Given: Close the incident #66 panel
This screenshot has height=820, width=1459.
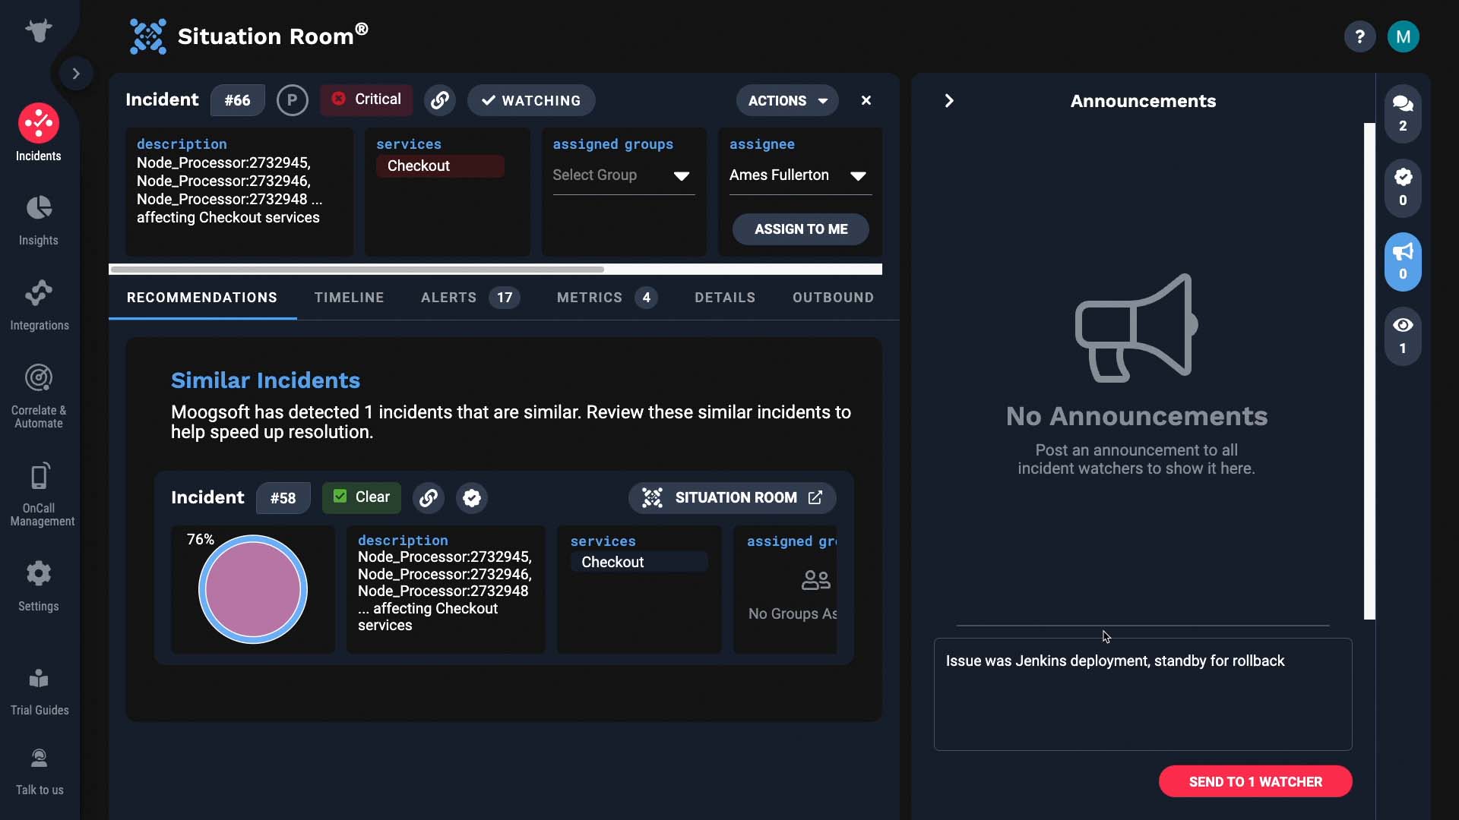Looking at the screenshot, I should (x=866, y=100).
